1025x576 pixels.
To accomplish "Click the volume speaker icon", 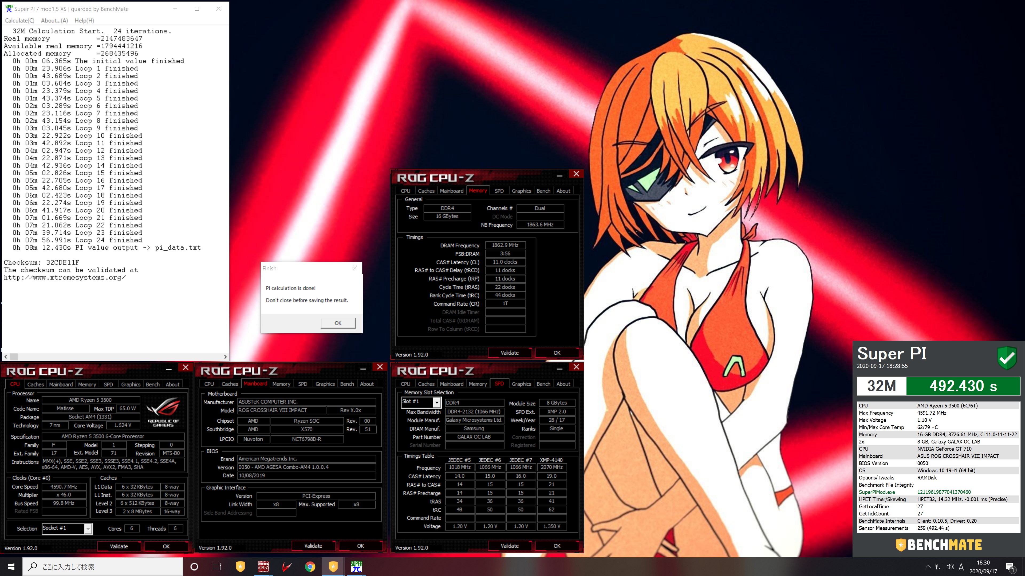I will pos(950,567).
